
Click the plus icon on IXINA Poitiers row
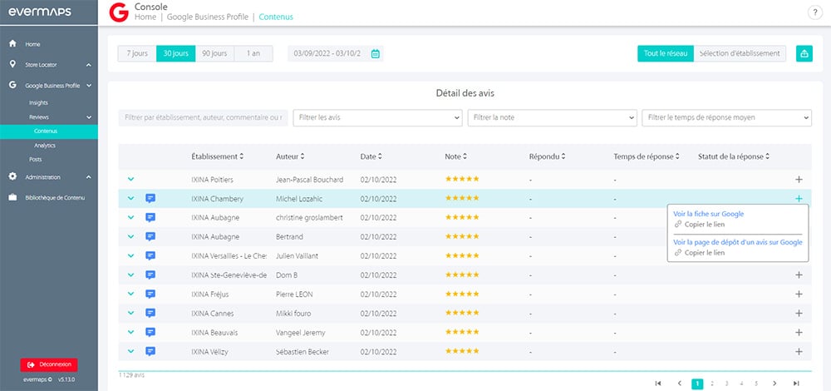coord(799,179)
